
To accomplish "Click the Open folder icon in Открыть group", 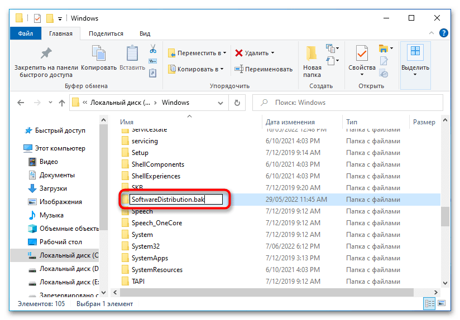I will (x=384, y=49).
